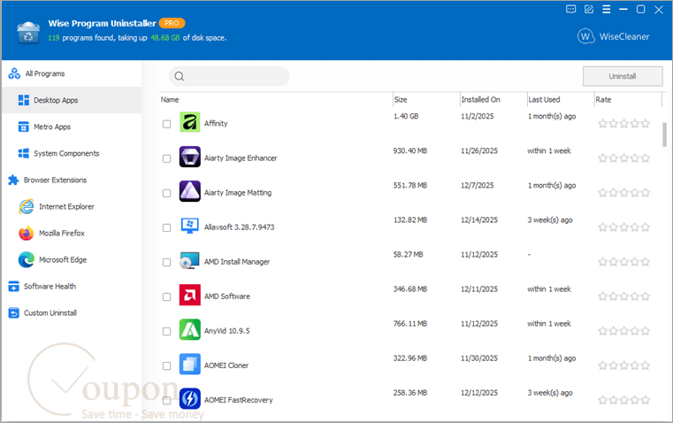Check the AMD Software checkbox
This screenshot has height=423, width=673.
click(x=166, y=296)
